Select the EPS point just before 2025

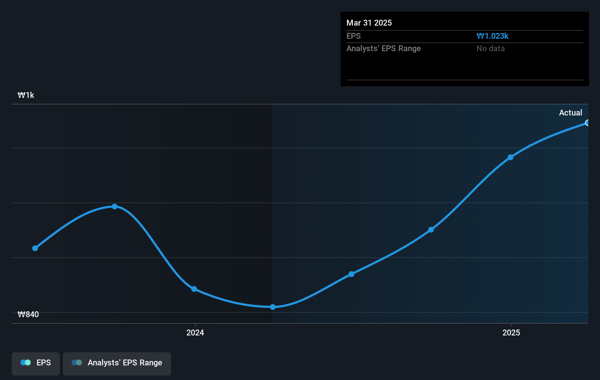(431, 230)
